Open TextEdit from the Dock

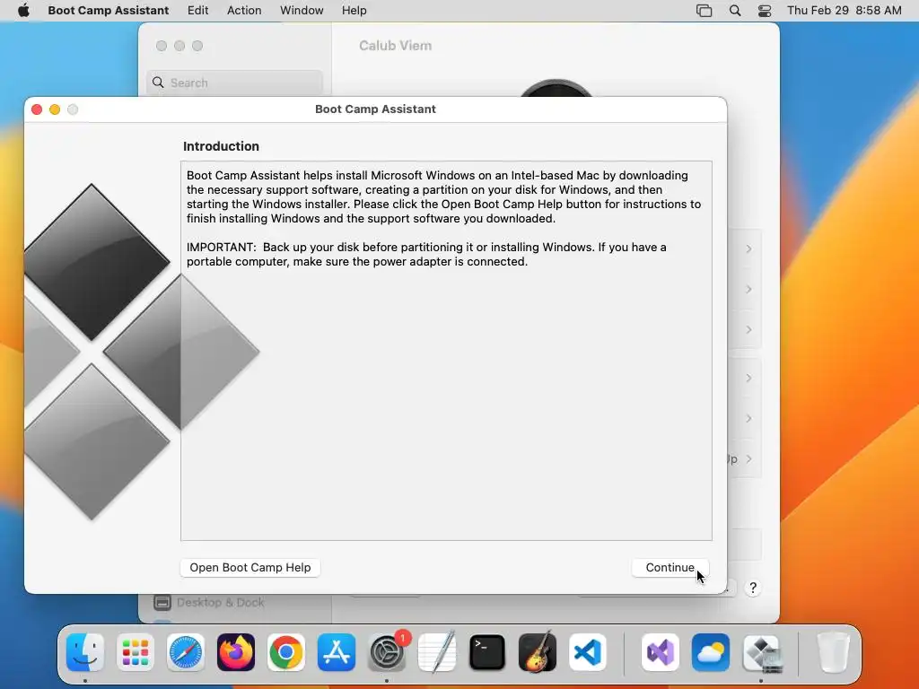(437, 652)
